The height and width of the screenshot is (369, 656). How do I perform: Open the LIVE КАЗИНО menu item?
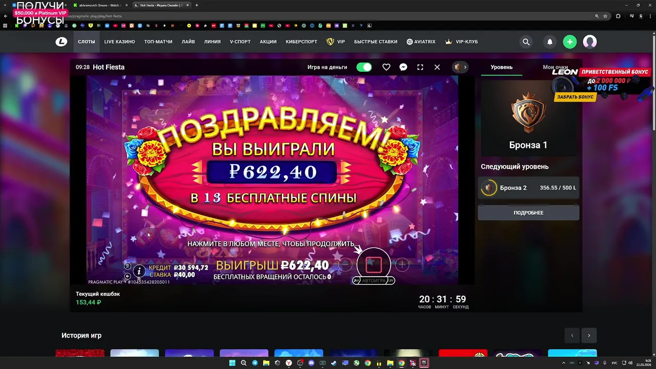click(119, 42)
